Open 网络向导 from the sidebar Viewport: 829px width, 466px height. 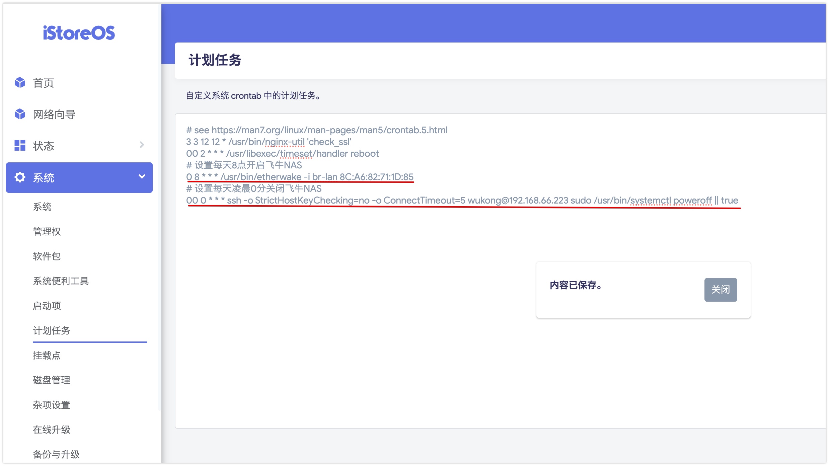point(54,114)
